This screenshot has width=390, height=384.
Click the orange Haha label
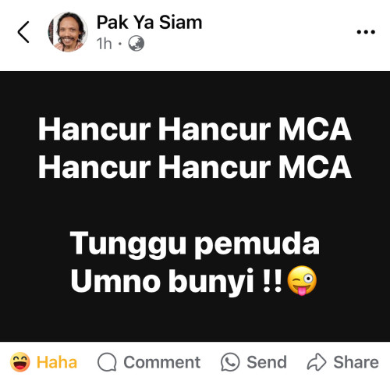tap(57, 362)
